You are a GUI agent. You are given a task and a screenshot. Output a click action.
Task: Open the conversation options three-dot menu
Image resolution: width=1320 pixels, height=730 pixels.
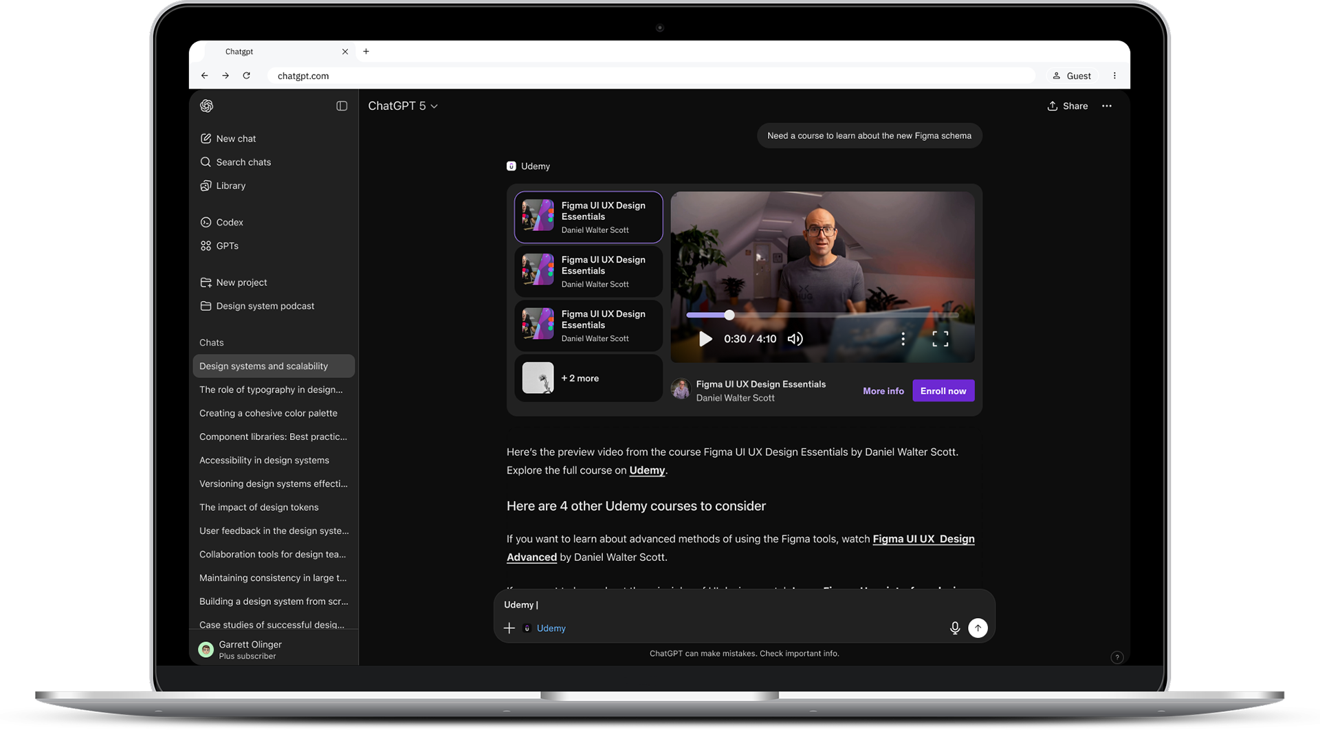pos(1107,106)
